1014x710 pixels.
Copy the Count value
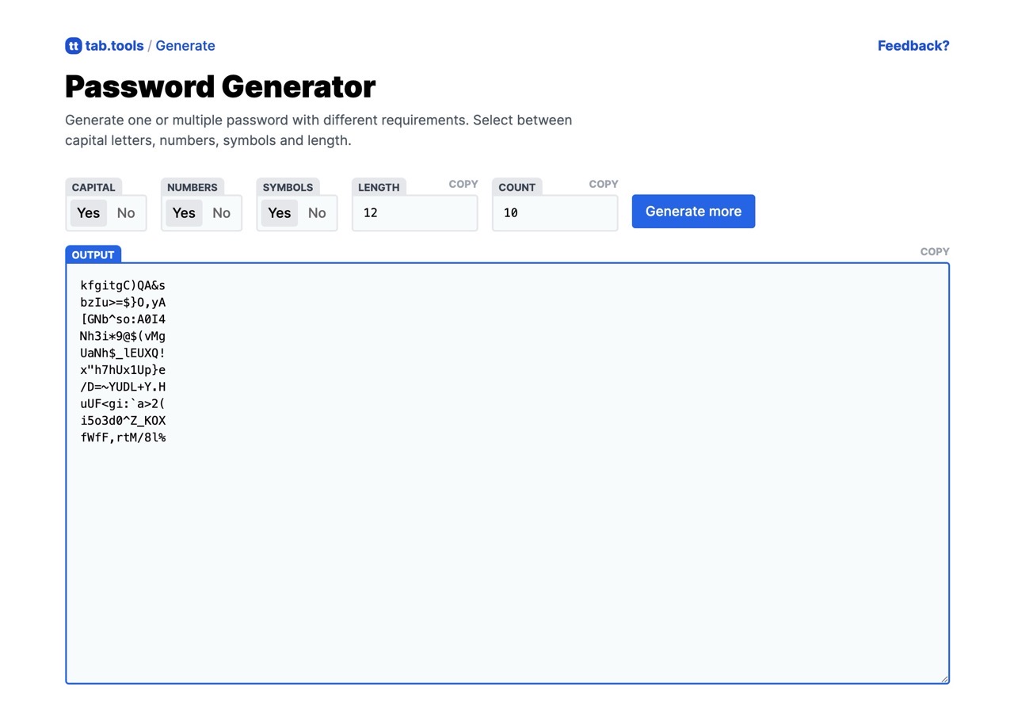[604, 184]
